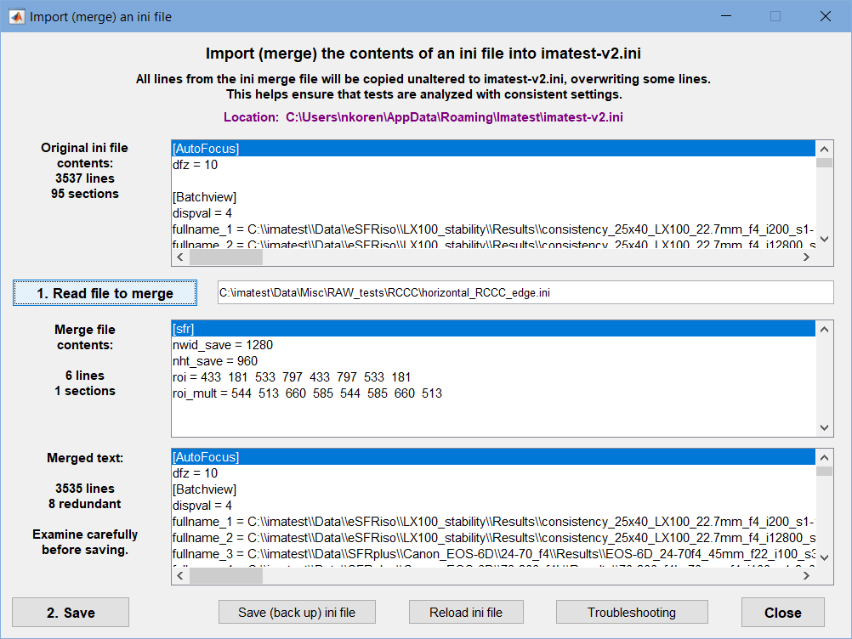Select the [sfr] line in merge contents
This screenshot has height=639, width=852.
point(493,329)
